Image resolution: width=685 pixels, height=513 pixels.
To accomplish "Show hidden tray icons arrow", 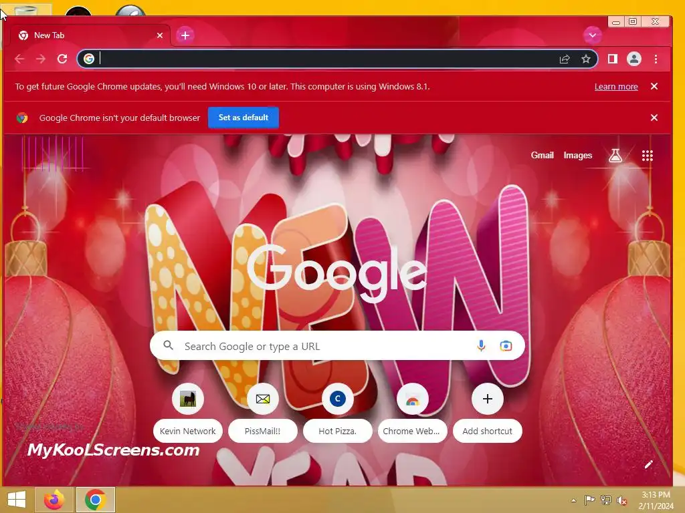I will [573, 500].
